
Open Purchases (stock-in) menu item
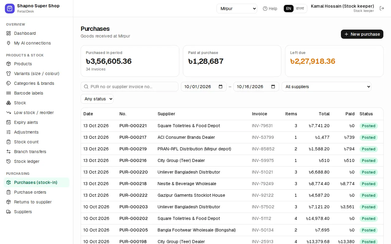pos(37,182)
